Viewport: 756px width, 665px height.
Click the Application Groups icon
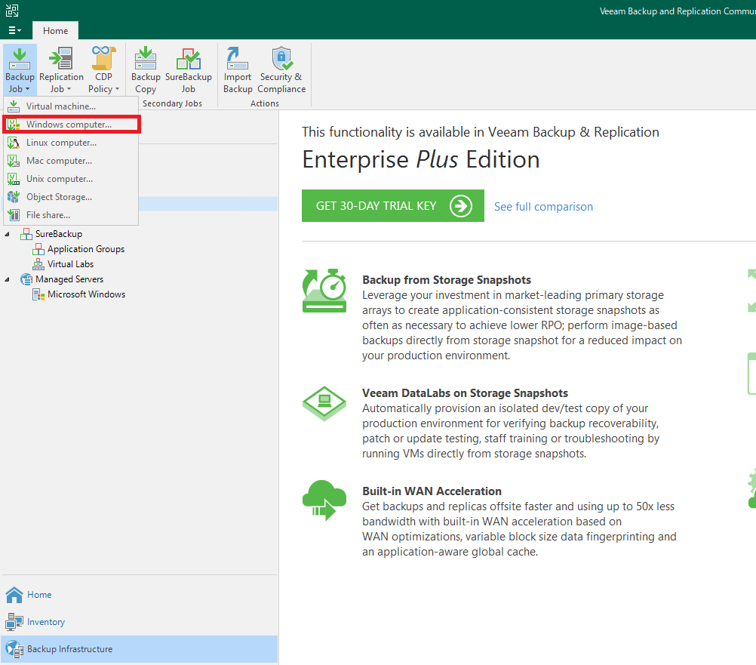coord(38,249)
